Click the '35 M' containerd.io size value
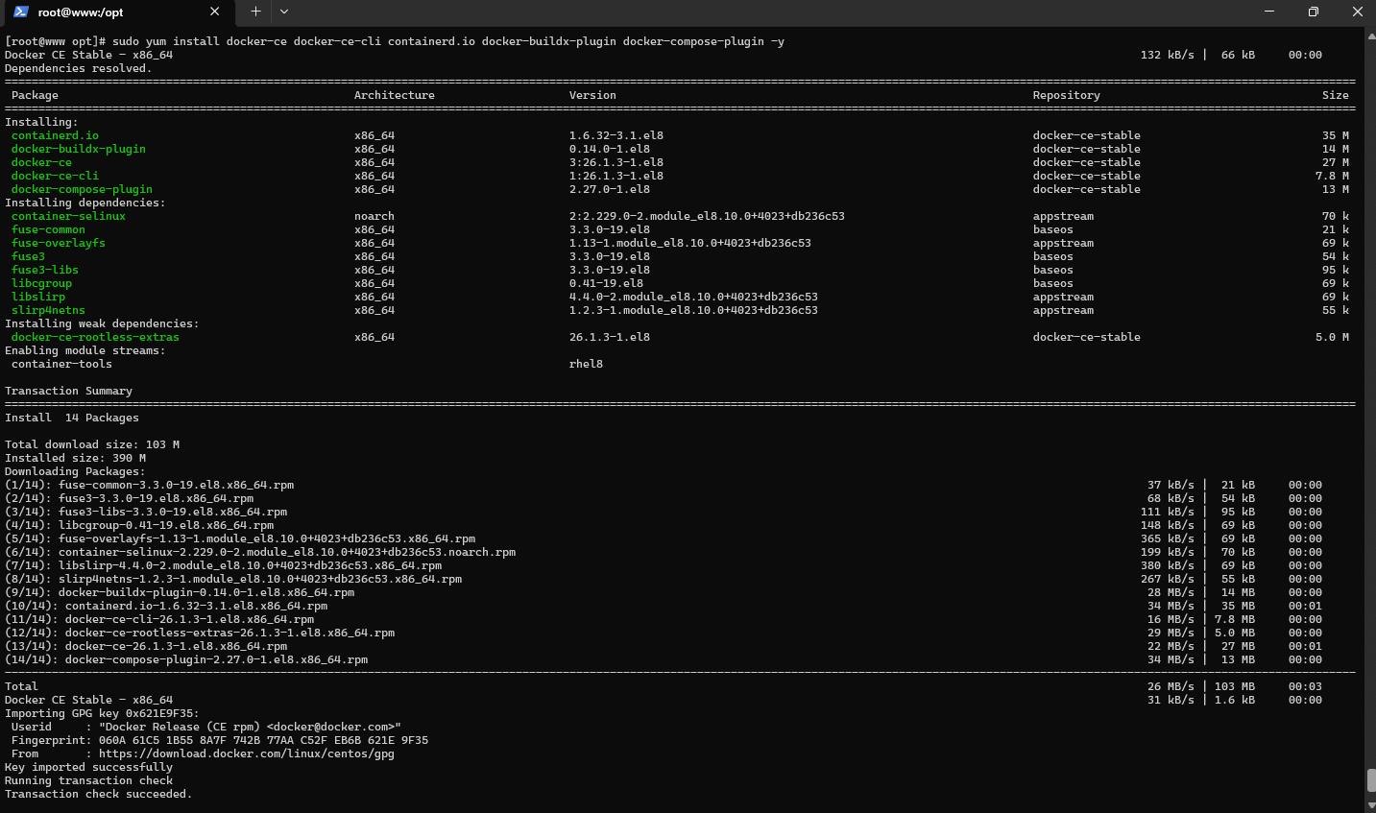1376x813 pixels. 1335,135
